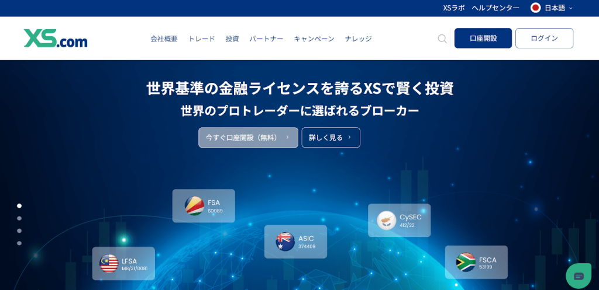Open the ナレッジ menu
This screenshot has height=290, width=599.
(359, 39)
